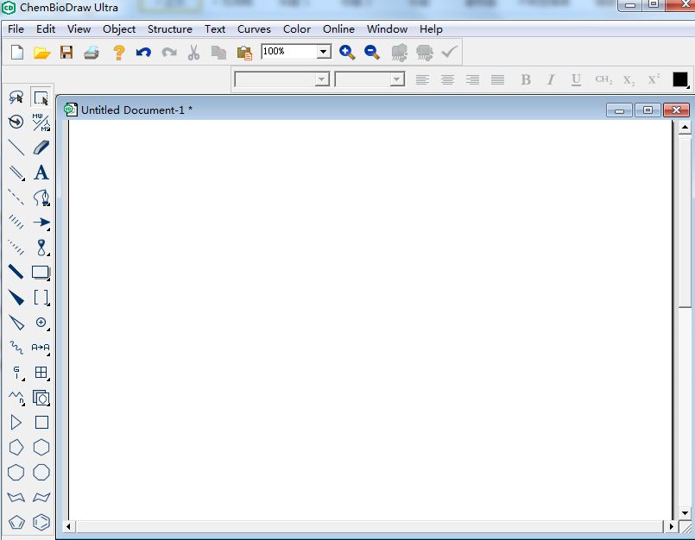Select the Bold Wedge bond tool
Image resolution: width=695 pixels, height=540 pixels.
pos(16,298)
